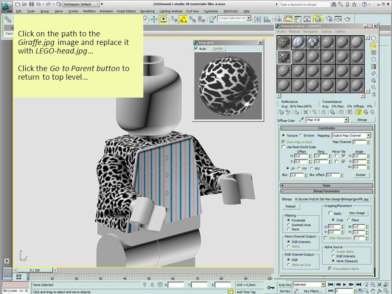
Task: Select Summed Area filtering option
Action: pos(289,225)
